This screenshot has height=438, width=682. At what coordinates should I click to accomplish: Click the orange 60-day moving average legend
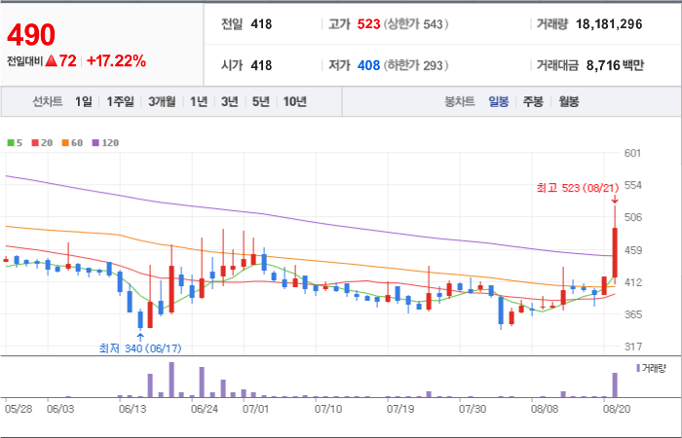pos(72,143)
